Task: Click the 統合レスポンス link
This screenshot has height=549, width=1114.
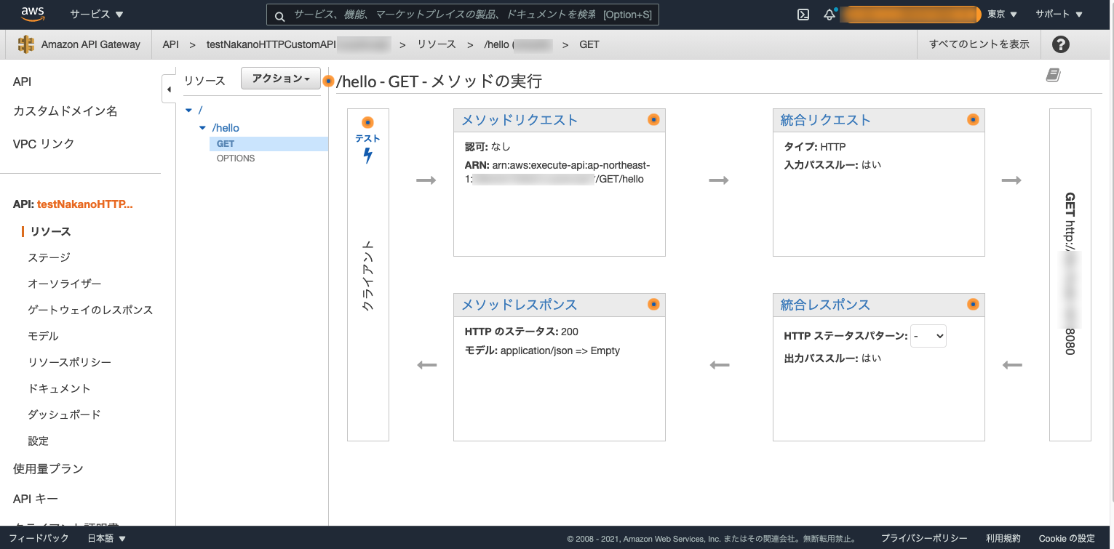Action: point(825,305)
